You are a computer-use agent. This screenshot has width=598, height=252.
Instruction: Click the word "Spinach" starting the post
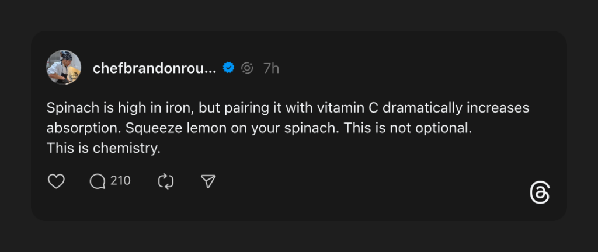68,109
